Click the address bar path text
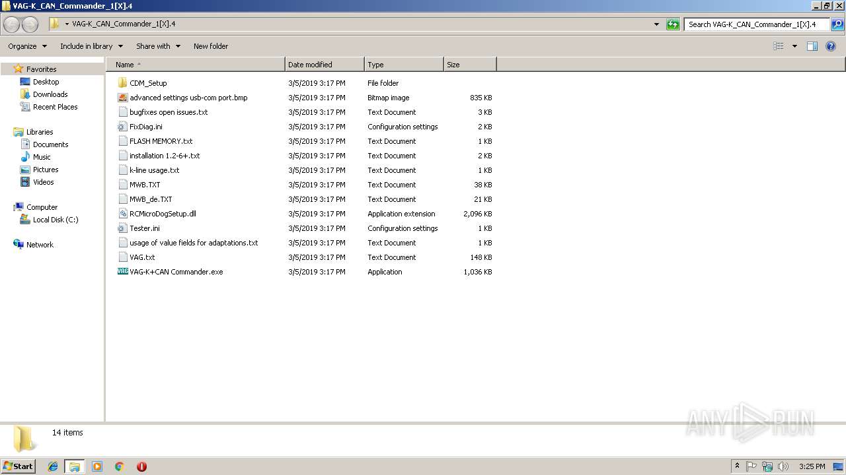Image resolution: width=846 pixels, height=475 pixels. coord(124,24)
